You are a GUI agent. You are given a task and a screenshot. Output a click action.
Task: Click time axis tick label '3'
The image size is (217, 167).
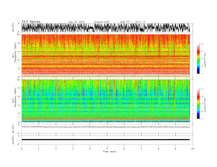tap(73, 149)
